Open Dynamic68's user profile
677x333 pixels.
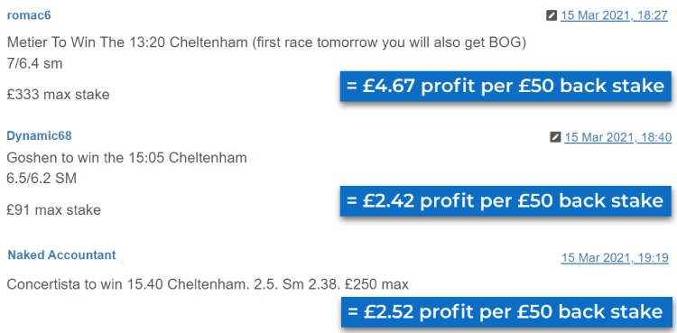40,135
